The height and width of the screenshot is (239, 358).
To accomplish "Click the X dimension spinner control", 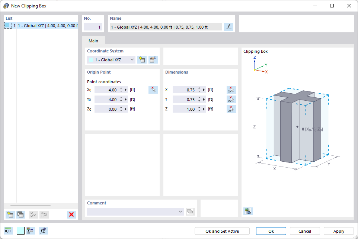I will point(199,90).
